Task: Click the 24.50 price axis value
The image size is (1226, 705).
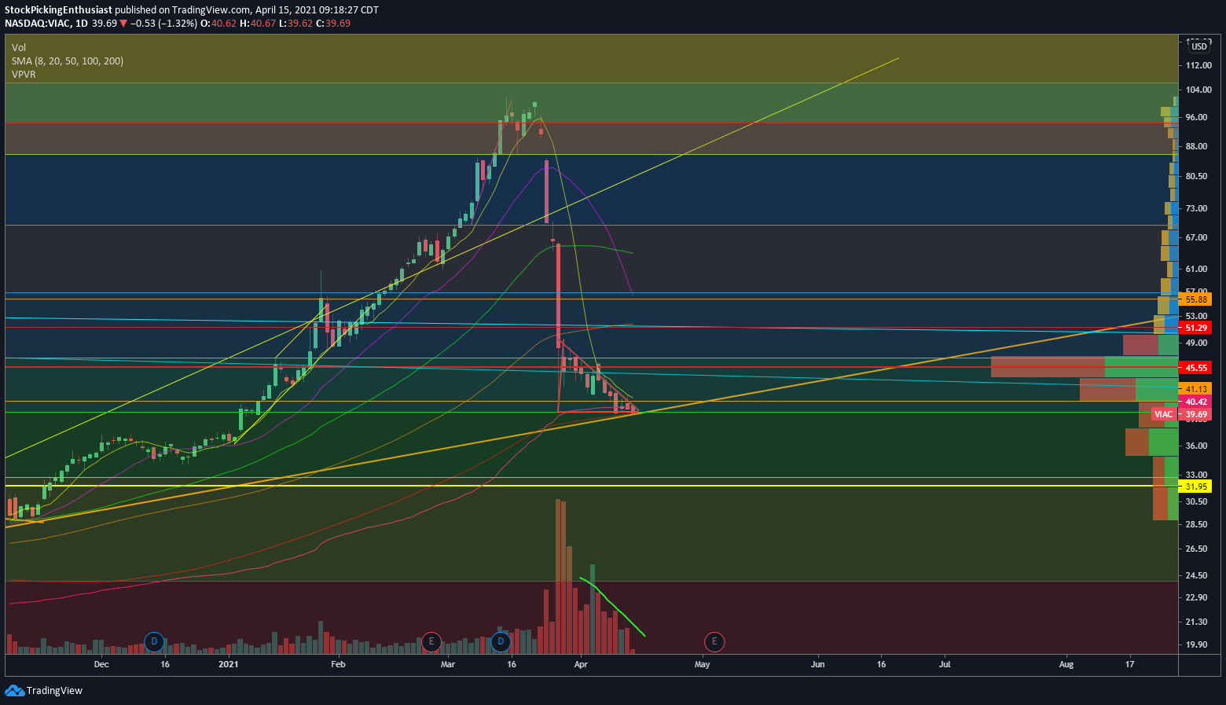Action: click(1196, 575)
